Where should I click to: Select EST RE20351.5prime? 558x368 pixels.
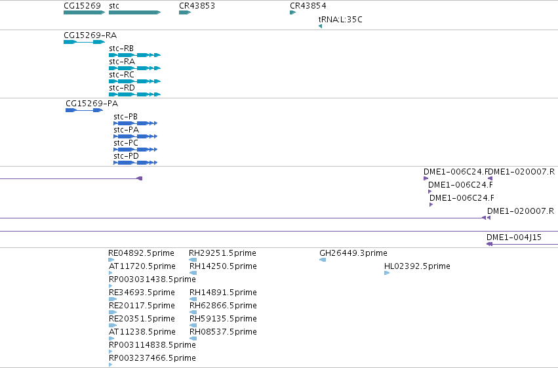click(113, 325)
